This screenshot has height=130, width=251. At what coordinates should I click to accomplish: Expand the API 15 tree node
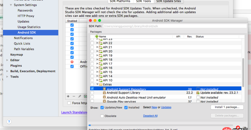(x=97, y=72)
